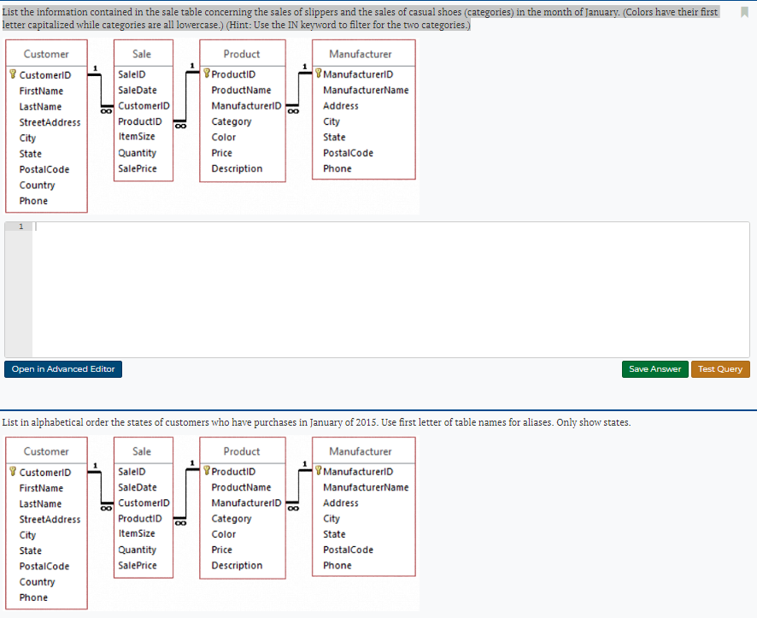
Task: Run Test Query
Action: [719, 369]
